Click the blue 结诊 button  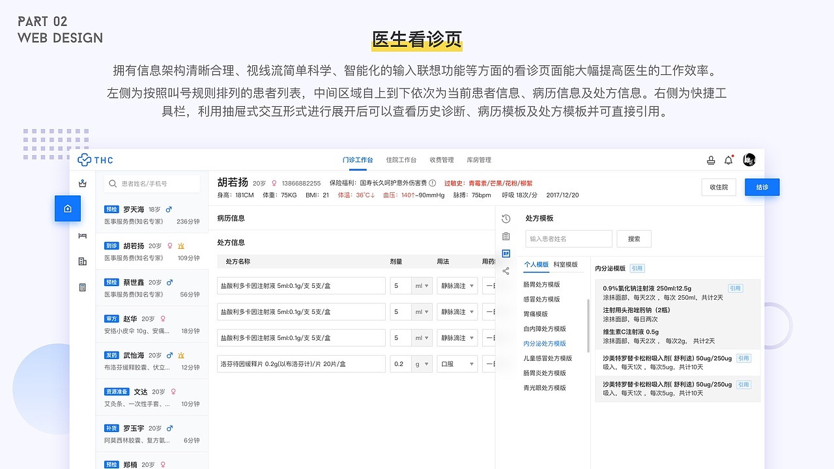762,187
